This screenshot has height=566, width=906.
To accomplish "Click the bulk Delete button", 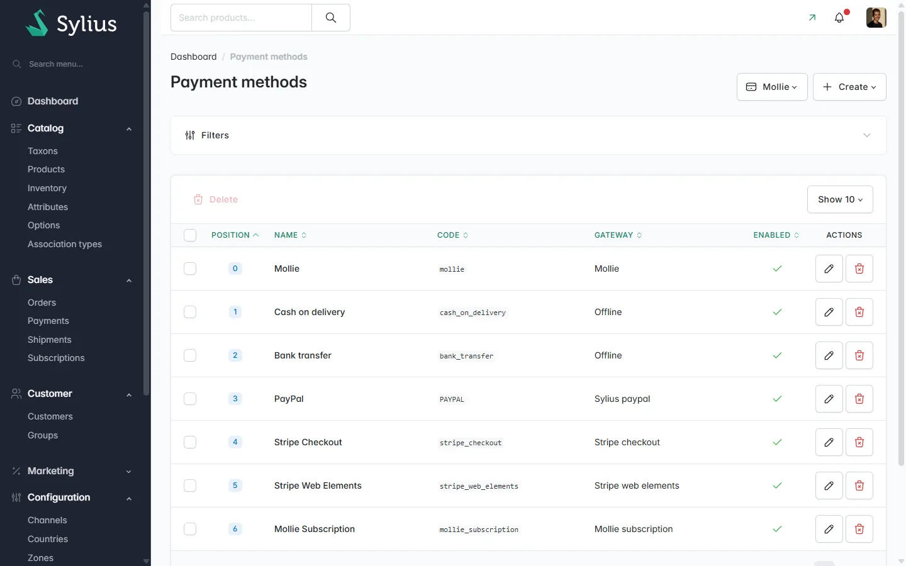I will tap(216, 199).
